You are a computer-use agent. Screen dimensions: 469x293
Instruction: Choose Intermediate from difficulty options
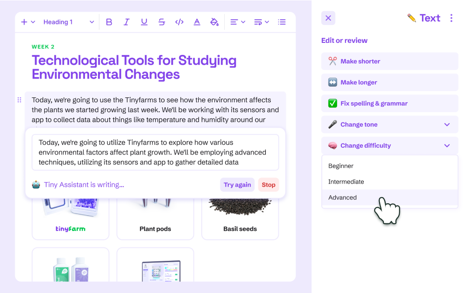(x=346, y=181)
